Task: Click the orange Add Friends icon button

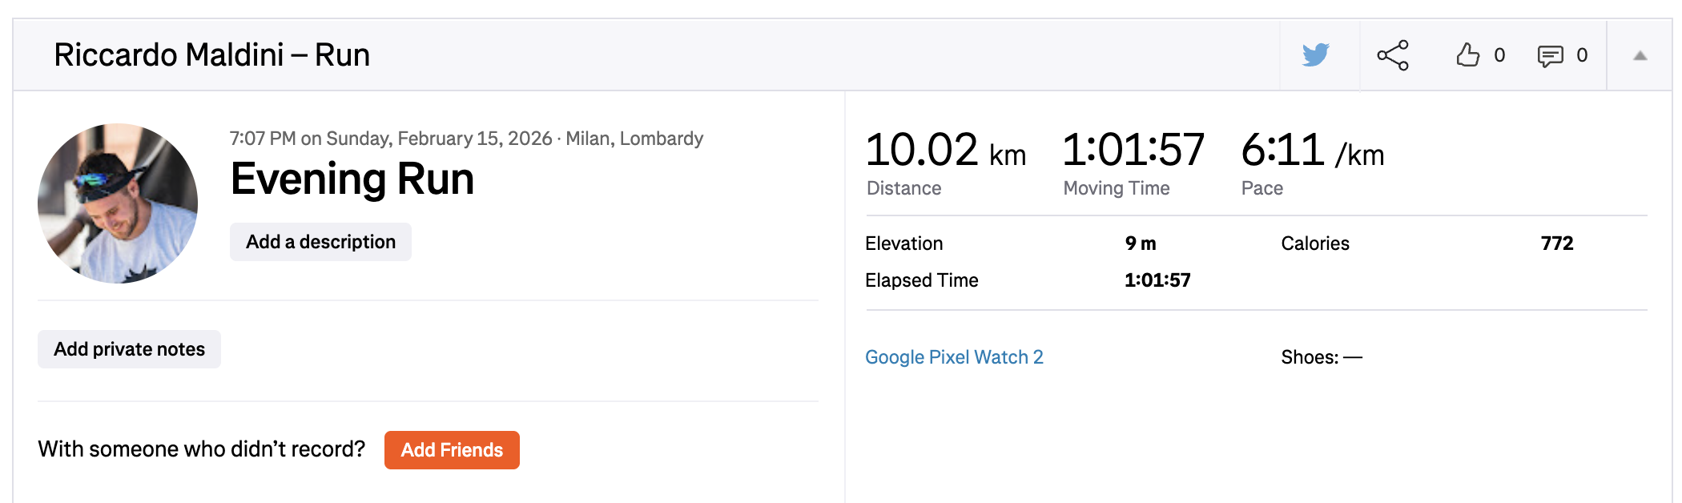Action: tap(451, 449)
